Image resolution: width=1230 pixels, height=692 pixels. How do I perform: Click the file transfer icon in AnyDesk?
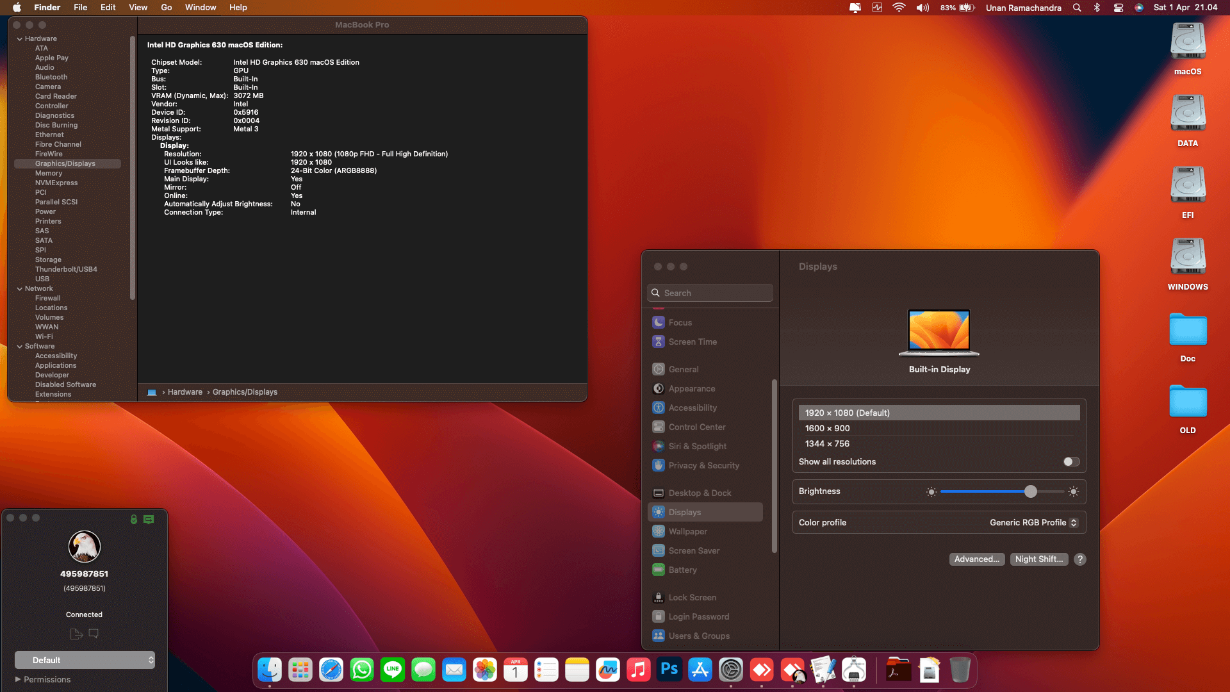click(x=76, y=633)
